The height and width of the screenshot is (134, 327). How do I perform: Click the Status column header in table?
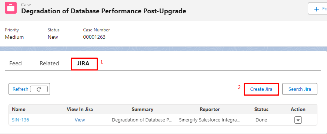pyautogui.click(x=261, y=110)
